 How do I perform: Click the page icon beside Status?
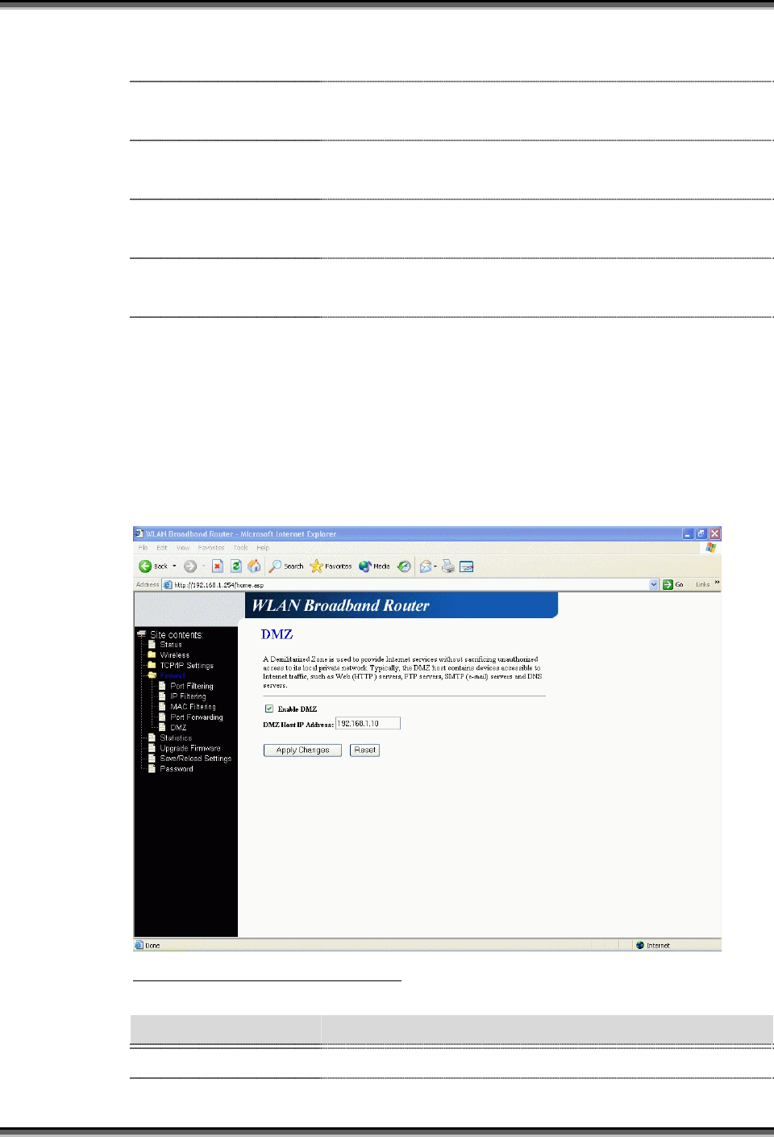(x=152, y=645)
